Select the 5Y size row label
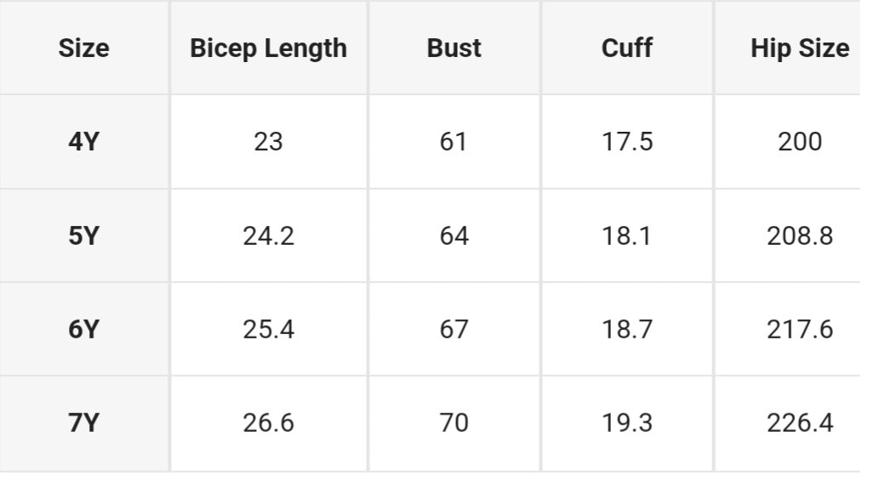 [x=83, y=235]
